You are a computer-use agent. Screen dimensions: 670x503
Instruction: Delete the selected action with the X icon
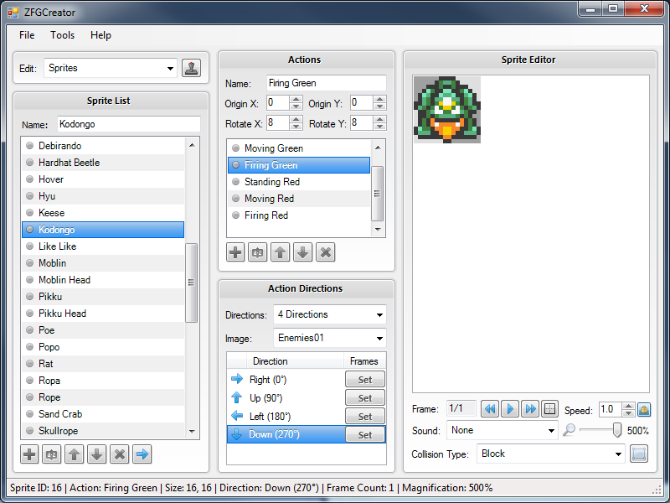[x=326, y=252]
